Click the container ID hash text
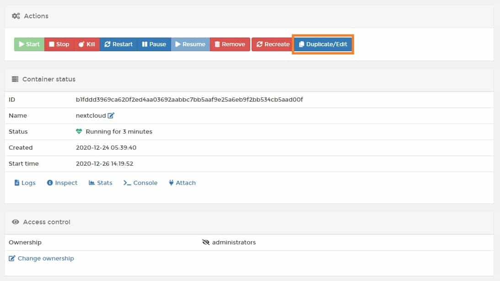 click(x=189, y=99)
